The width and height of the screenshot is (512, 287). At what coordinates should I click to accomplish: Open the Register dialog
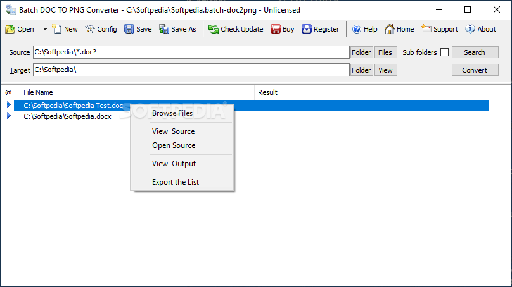coord(321,29)
